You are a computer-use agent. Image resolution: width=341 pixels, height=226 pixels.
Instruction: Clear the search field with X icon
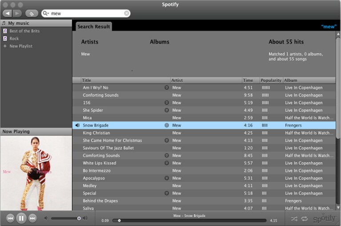127,13
